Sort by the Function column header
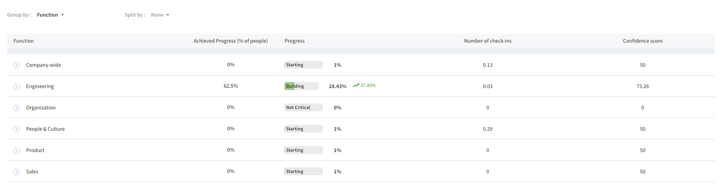720x186 pixels. [x=24, y=41]
